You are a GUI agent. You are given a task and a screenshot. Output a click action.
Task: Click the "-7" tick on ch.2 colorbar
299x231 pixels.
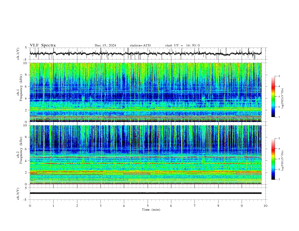tap(278, 180)
